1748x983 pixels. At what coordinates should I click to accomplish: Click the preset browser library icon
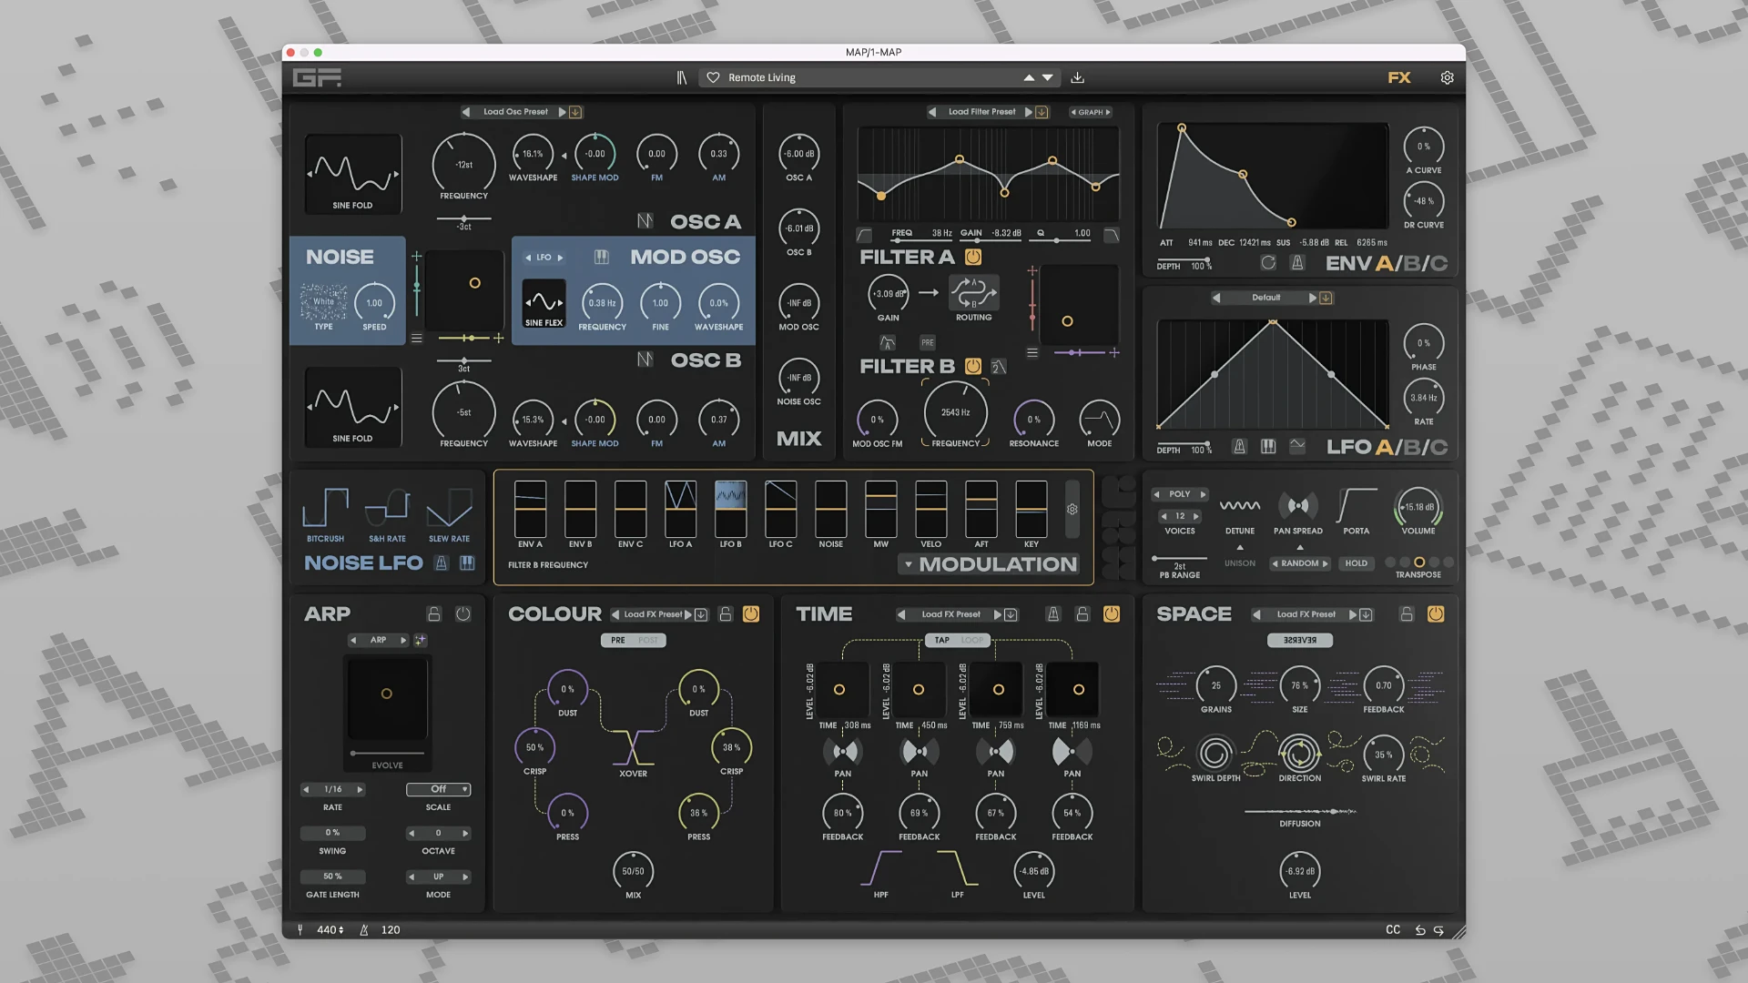click(682, 78)
